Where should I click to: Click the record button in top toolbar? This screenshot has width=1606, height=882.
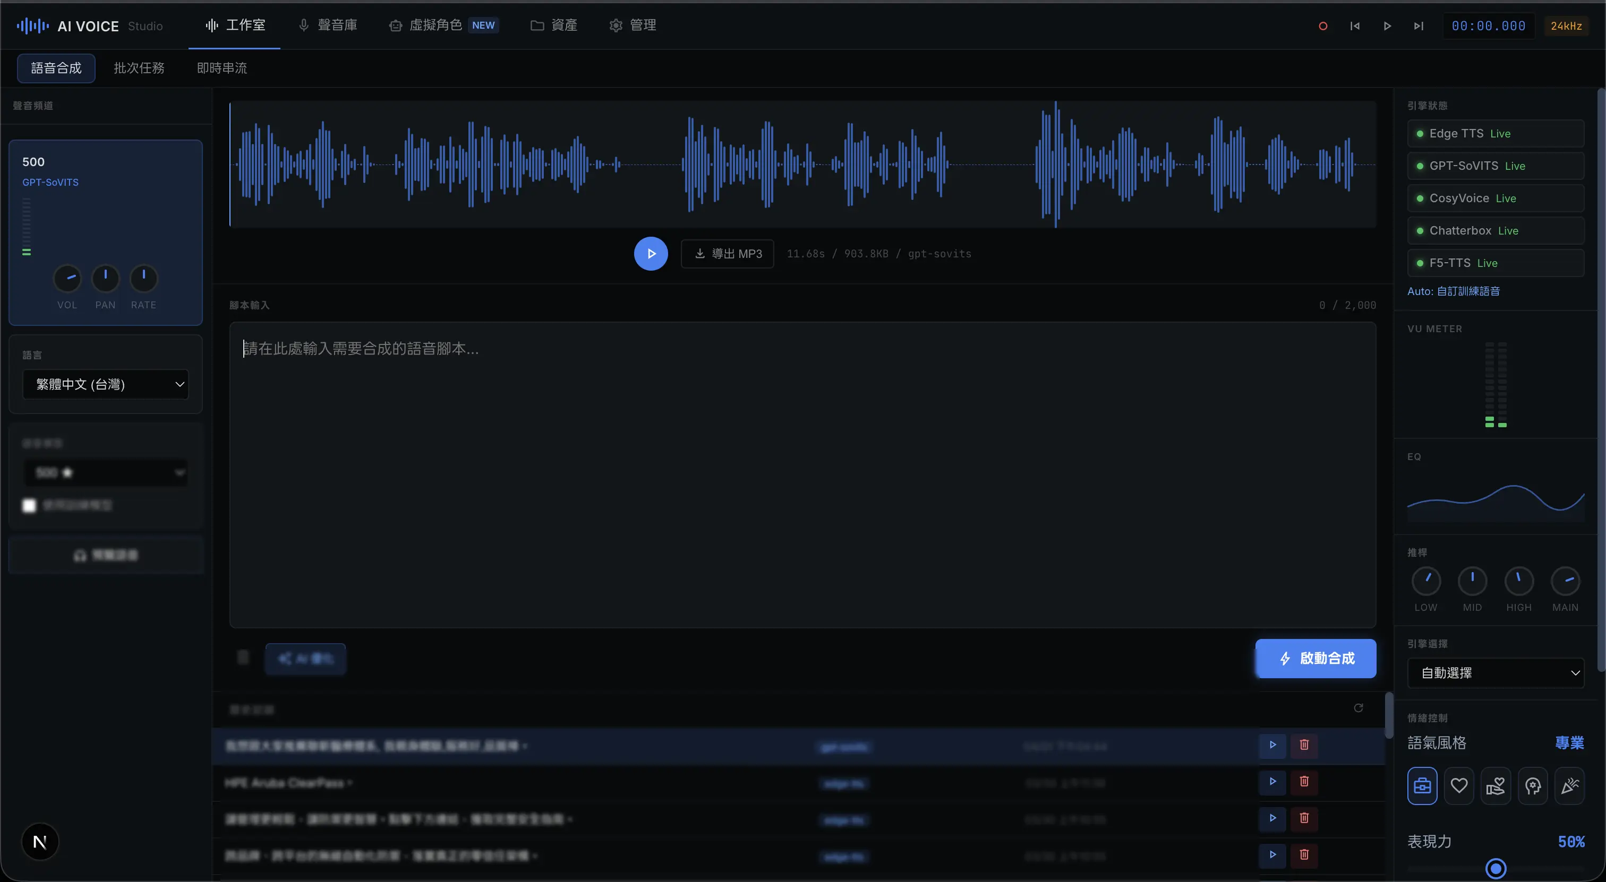pyautogui.click(x=1323, y=25)
